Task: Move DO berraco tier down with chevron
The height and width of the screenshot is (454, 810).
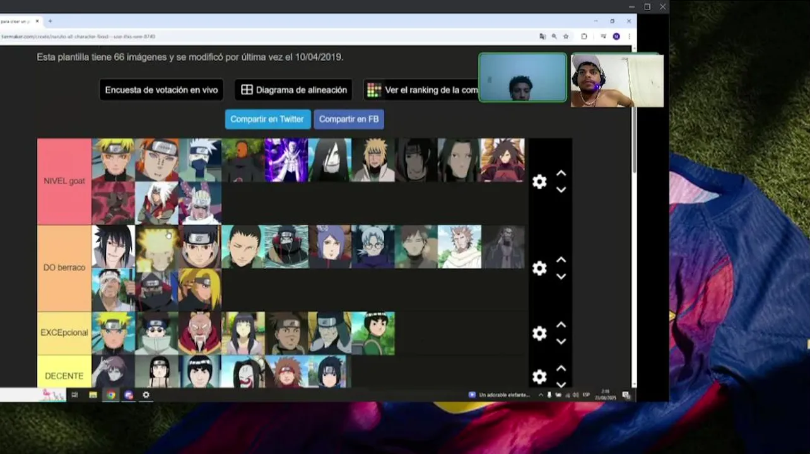Action: (x=561, y=276)
